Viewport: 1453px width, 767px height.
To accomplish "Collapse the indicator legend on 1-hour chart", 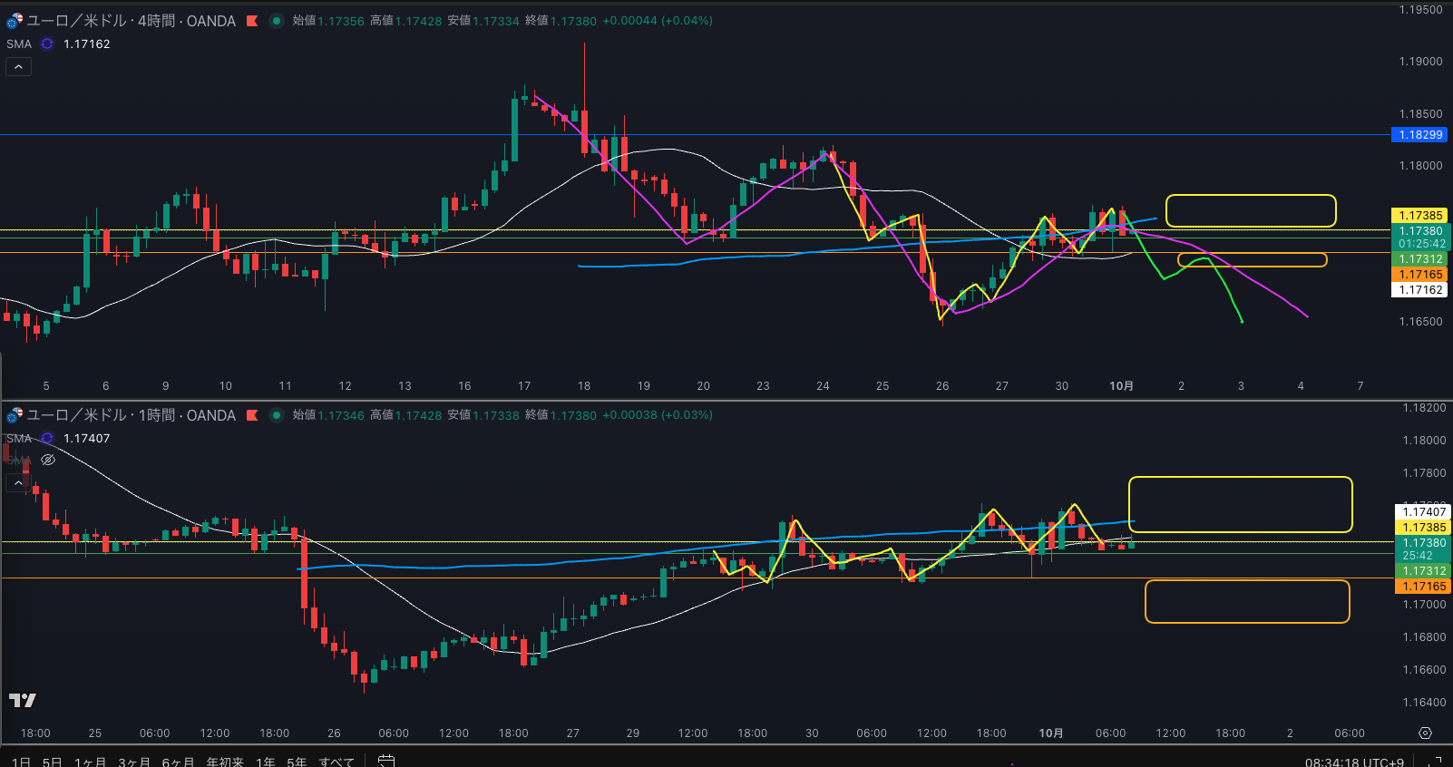I will click(18, 483).
